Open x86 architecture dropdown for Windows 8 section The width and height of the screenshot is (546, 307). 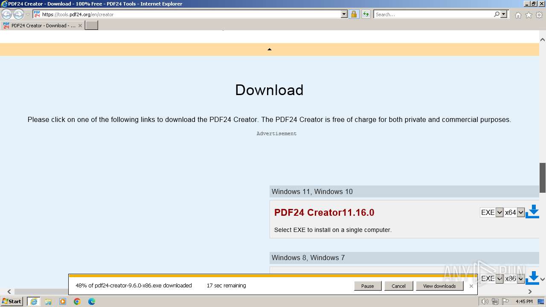tap(514, 278)
